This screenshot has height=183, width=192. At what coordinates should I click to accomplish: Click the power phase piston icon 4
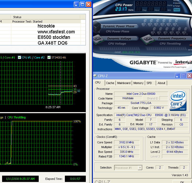(163, 23)
